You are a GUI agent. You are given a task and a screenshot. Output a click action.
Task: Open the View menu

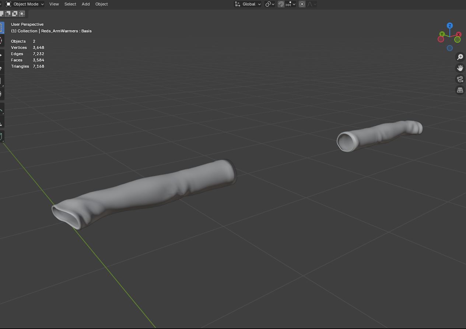point(54,4)
